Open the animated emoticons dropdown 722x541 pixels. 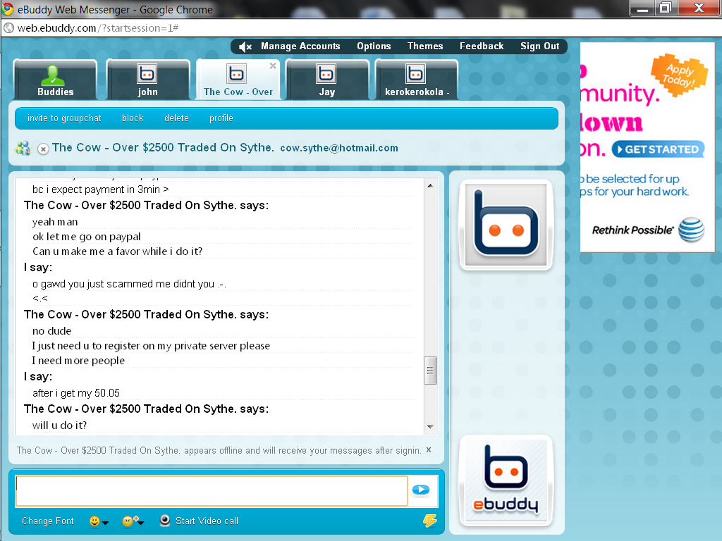point(133,521)
